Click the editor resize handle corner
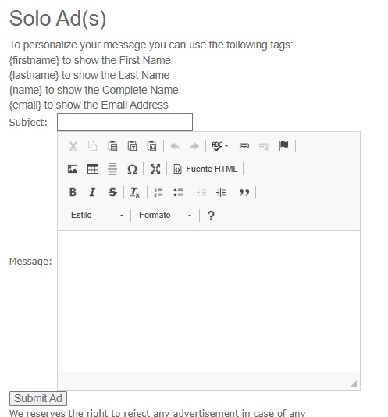 point(354,383)
